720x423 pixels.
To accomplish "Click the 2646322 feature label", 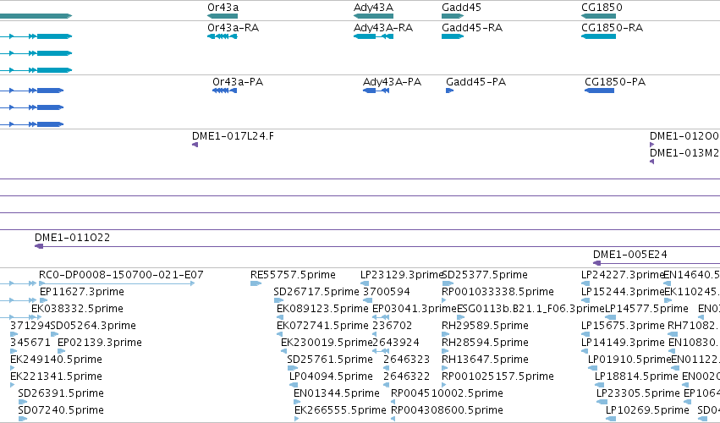I will point(406,376).
